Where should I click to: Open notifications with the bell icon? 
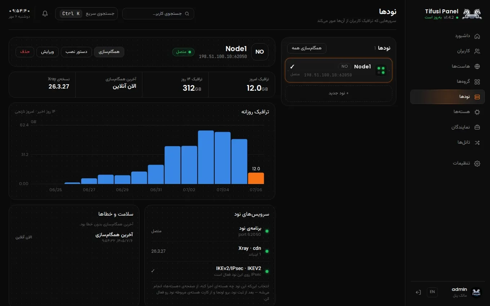pyautogui.click(x=45, y=14)
